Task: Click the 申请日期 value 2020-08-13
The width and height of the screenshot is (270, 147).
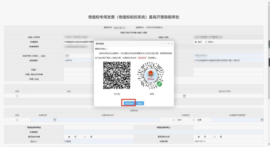Action: 200,141
